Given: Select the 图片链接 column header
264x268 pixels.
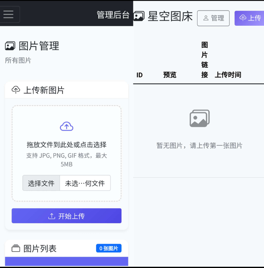Looking at the screenshot, I should pyautogui.click(x=205, y=60).
